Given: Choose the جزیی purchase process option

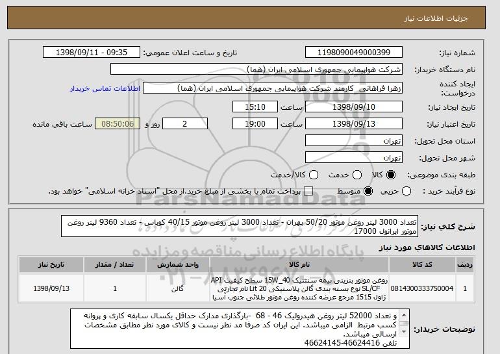Looking at the screenshot, I should click(x=406, y=192).
